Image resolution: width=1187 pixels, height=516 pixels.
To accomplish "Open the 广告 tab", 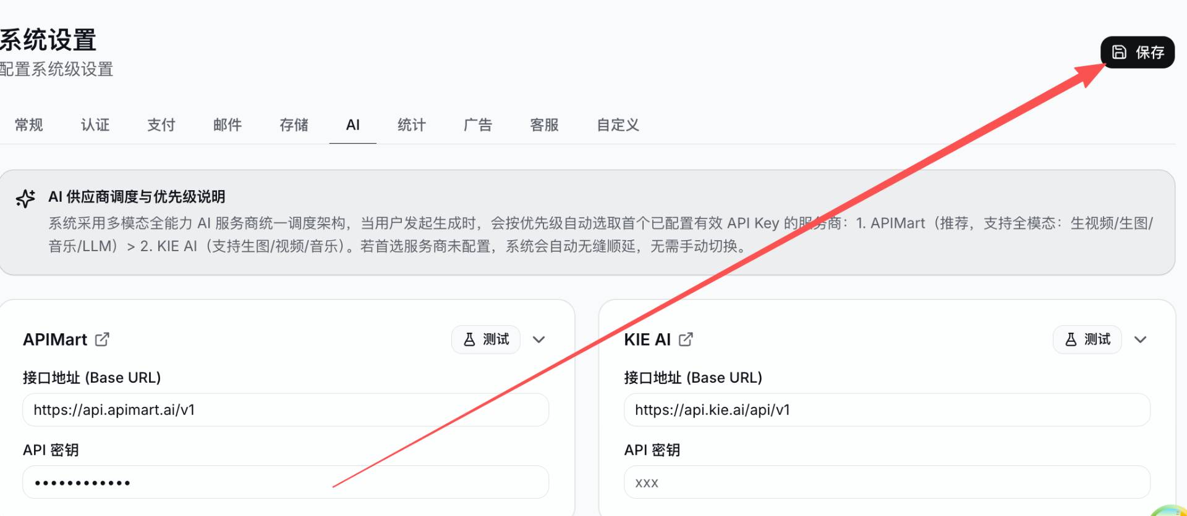I will pyautogui.click(x=478, y=125).
